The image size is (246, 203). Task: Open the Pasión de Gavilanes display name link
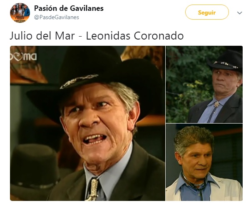(69, 8)
